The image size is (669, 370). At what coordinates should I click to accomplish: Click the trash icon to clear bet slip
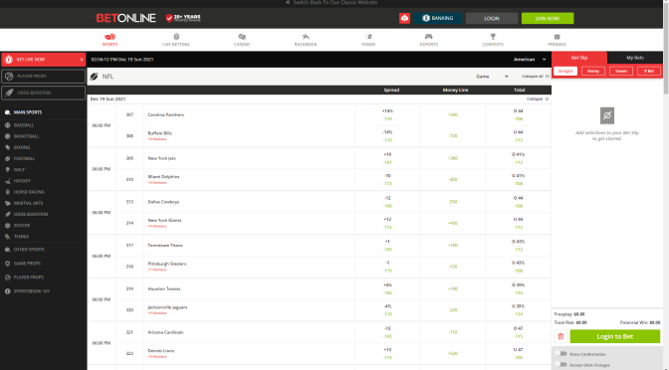[560, 336]
